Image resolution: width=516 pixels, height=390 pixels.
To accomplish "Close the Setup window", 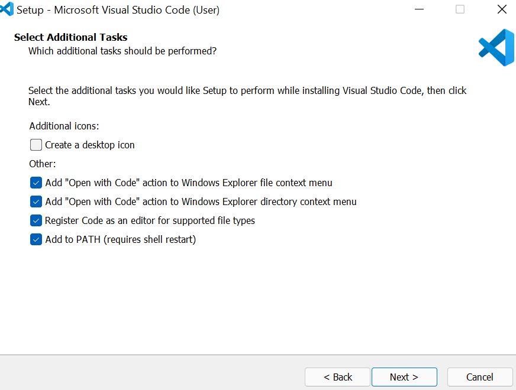I will click(502, 9).
